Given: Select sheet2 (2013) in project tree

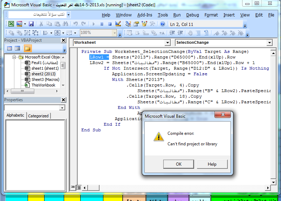Looking at the screenshot, I should pos(43,74).
